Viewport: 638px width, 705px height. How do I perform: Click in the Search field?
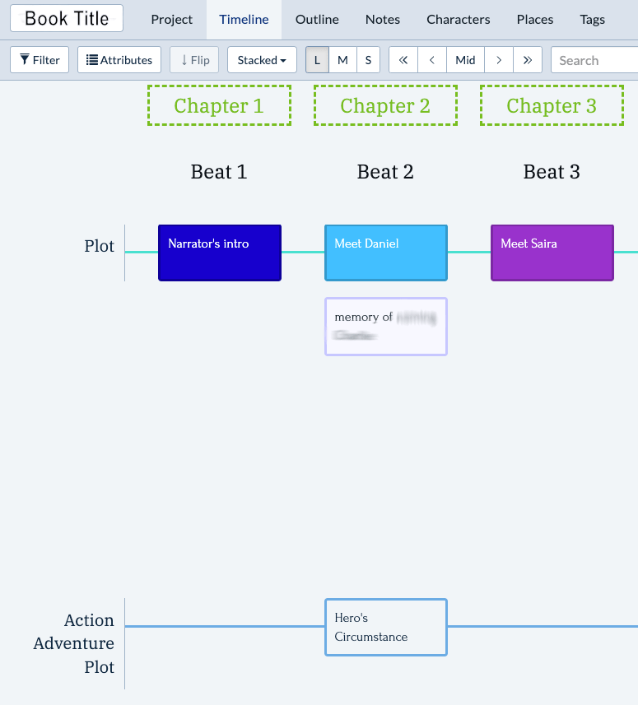point(593,60)
